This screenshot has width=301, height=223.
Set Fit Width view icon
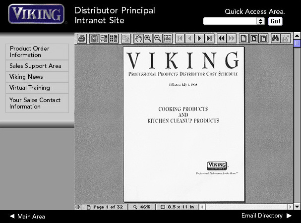[263, 39]
